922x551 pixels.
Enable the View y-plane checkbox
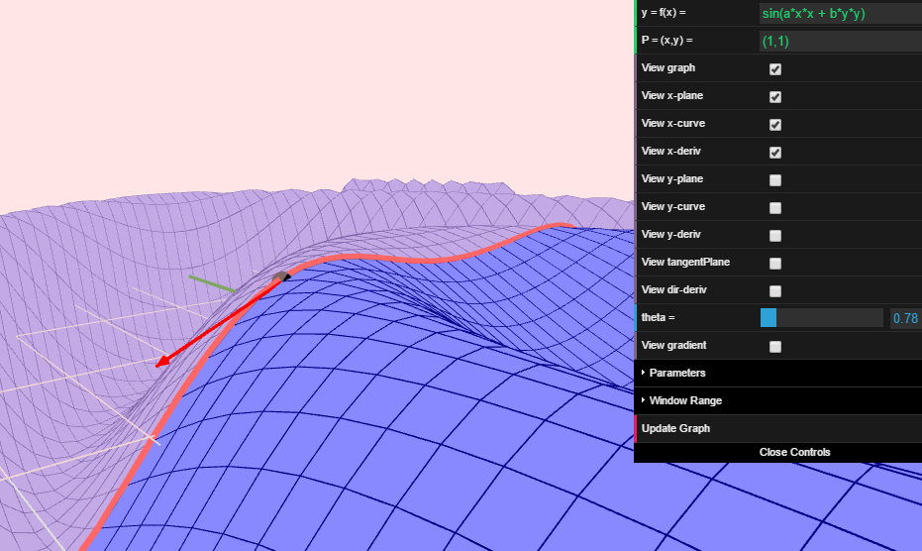775,180
